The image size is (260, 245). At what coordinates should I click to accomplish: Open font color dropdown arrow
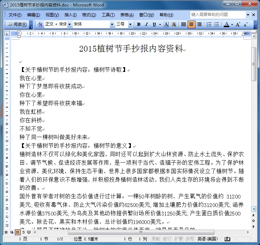click(232, 24)
